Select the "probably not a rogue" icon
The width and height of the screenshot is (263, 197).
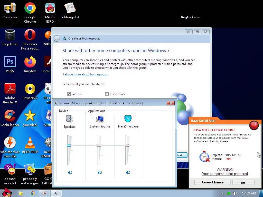[x=30, y=174]
